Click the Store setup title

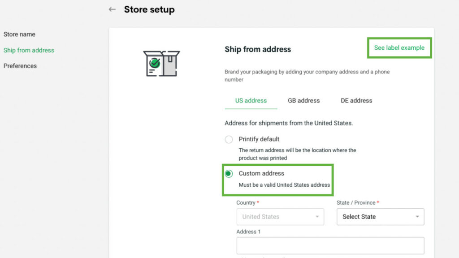(149, 9)
